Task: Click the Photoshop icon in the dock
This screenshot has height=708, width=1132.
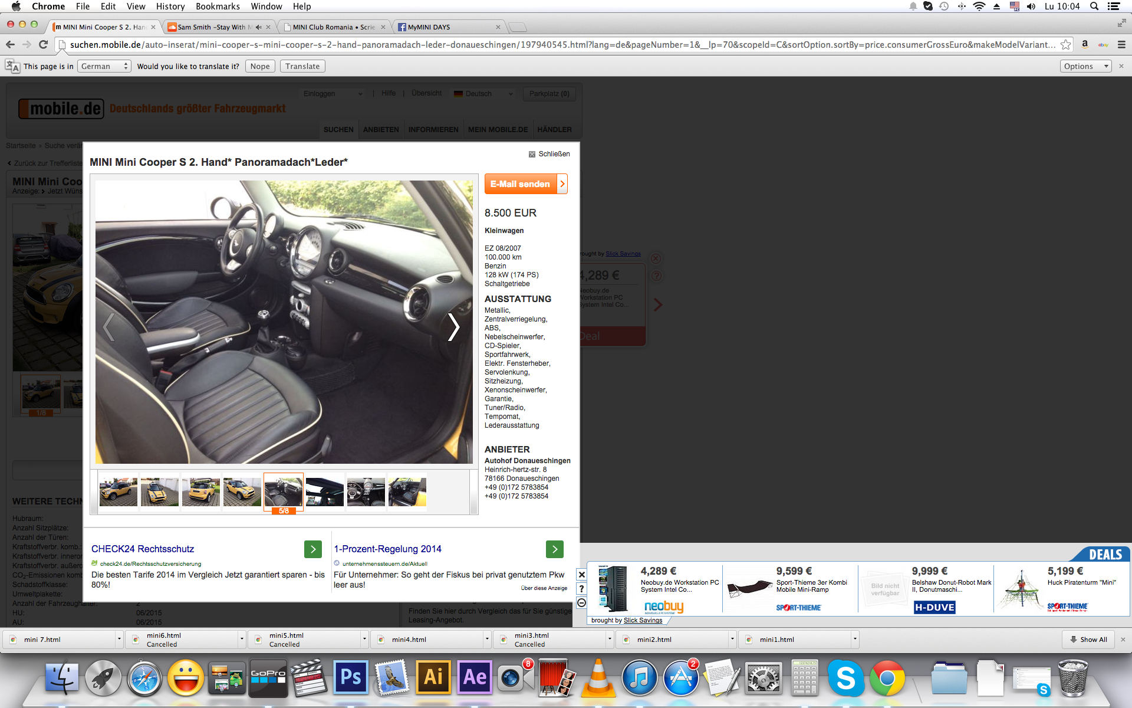Action: click(x=350, y=677)
